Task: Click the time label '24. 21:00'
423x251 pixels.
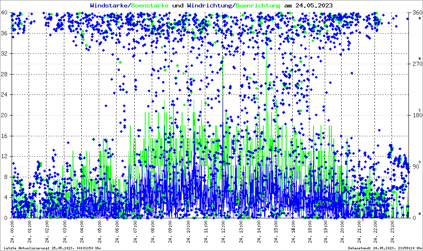Action: tap(359, 232)
